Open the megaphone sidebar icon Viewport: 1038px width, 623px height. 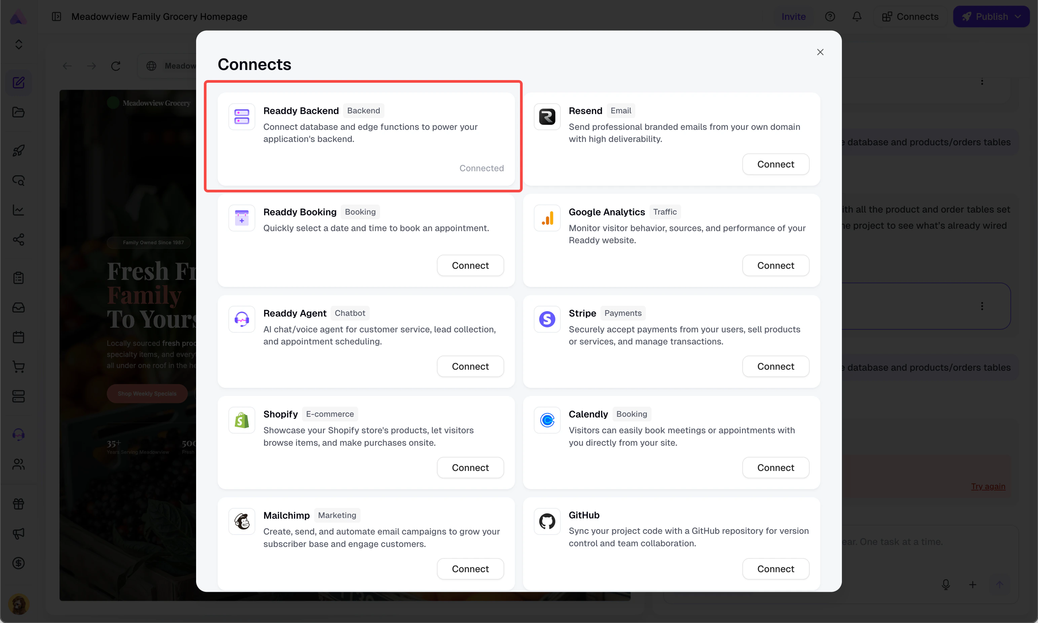click(18, 534)
